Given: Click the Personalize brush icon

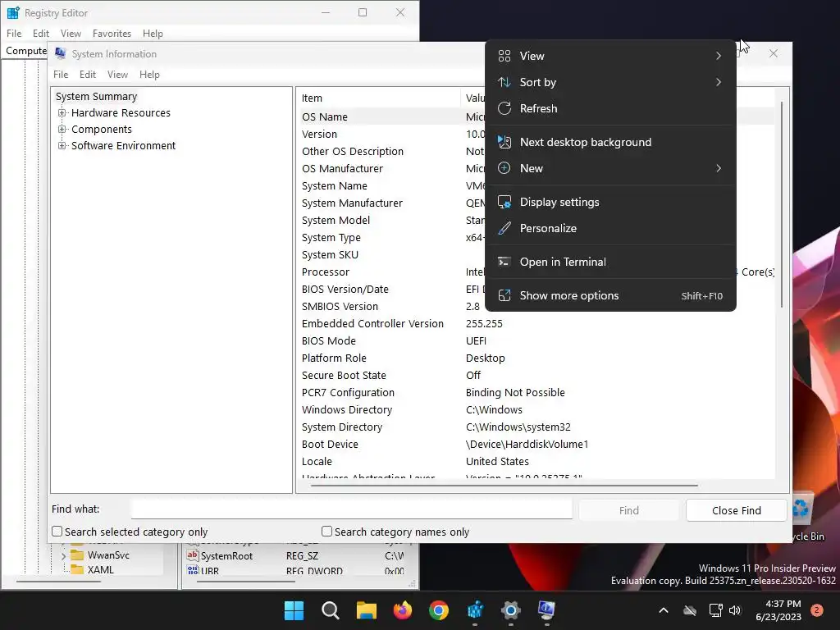Looking at the screenshot, I should pos(504,228).
